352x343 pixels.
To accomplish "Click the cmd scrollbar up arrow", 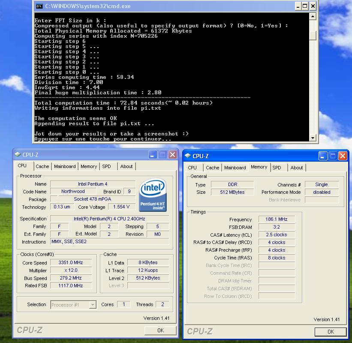I will (x=313, y=16).
